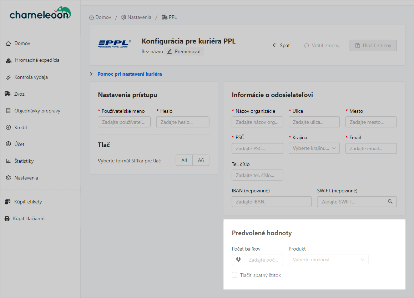Image resolution: width=414 pixels, height=298 pixels.
Task: Click the pencil icon next to Premenovať
Action: pos(170,51)
